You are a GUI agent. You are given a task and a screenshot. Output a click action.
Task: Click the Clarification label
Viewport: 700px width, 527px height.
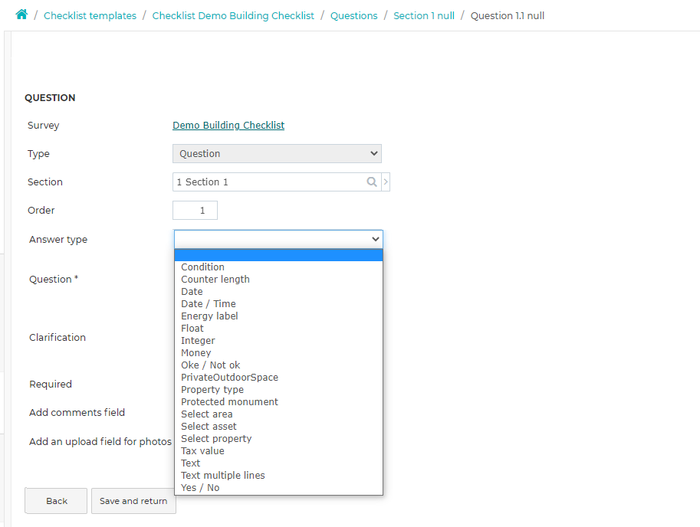tap(58, 338)
